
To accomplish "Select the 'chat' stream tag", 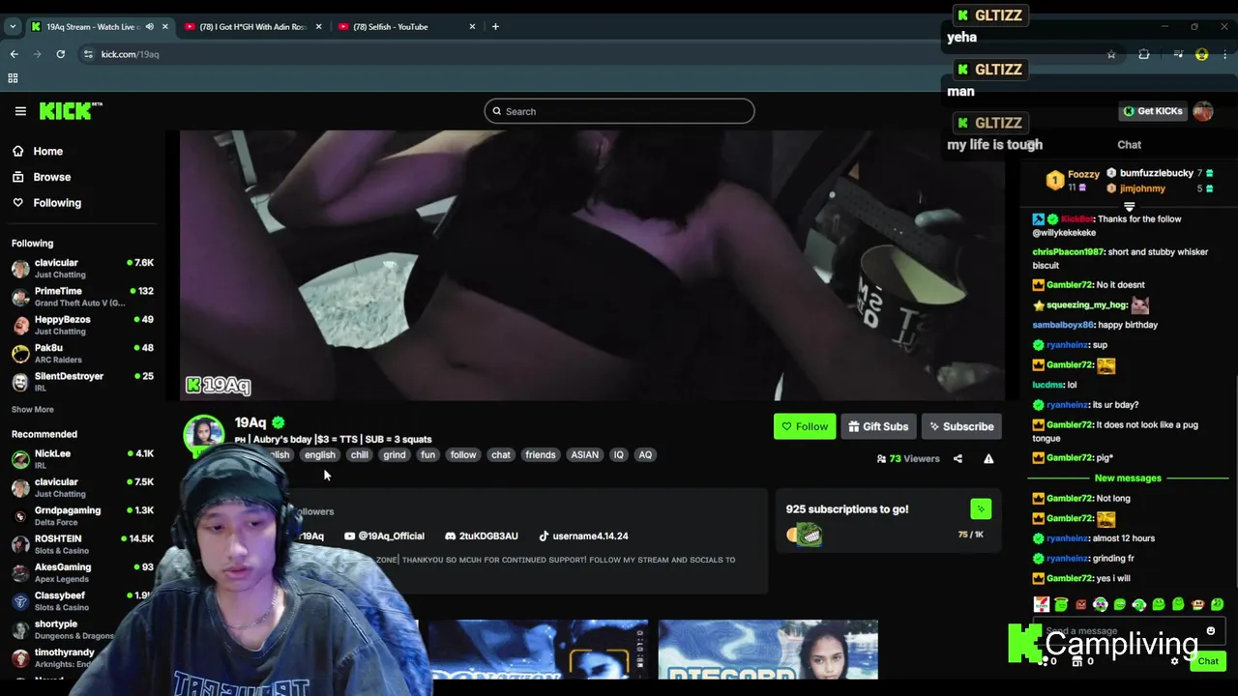I will pyautogui.click(x=501, y=454).
